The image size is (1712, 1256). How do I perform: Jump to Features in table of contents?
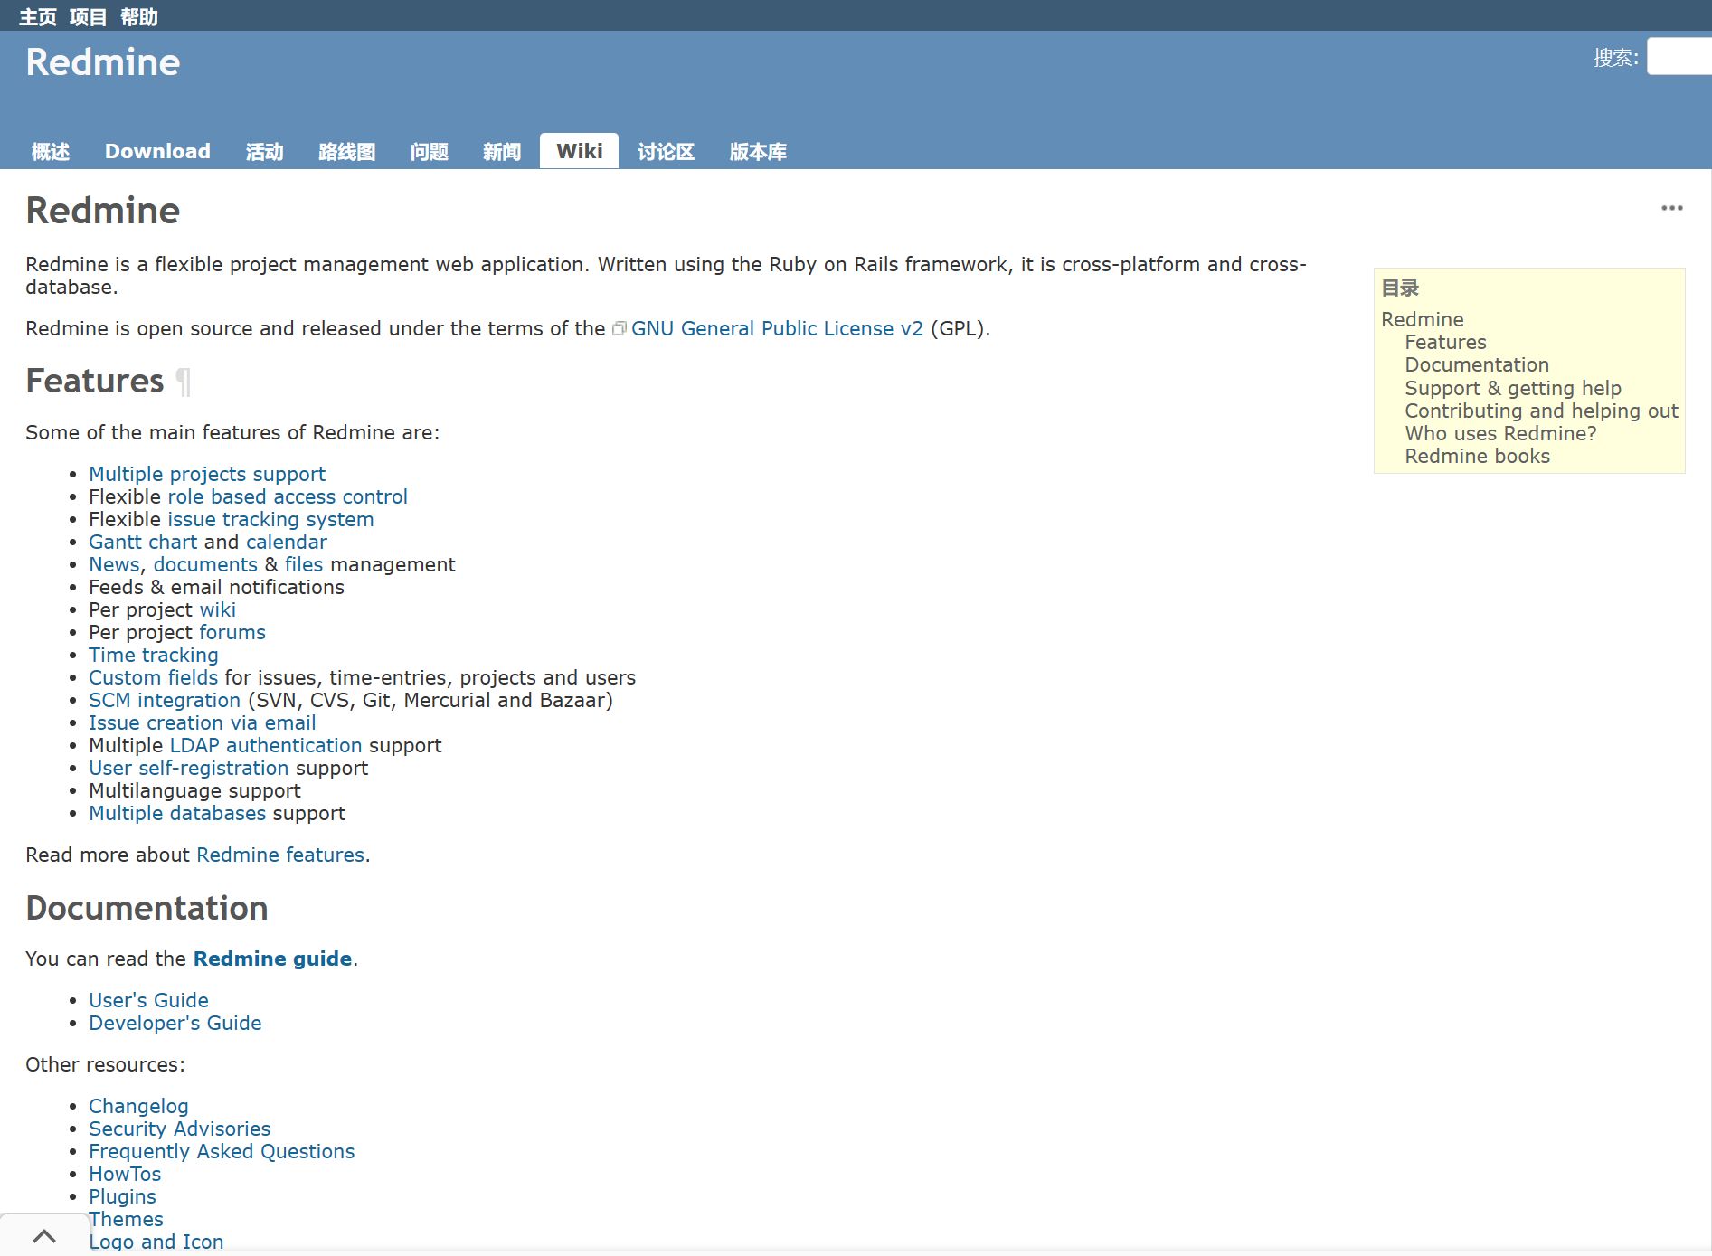point(1445,342)
